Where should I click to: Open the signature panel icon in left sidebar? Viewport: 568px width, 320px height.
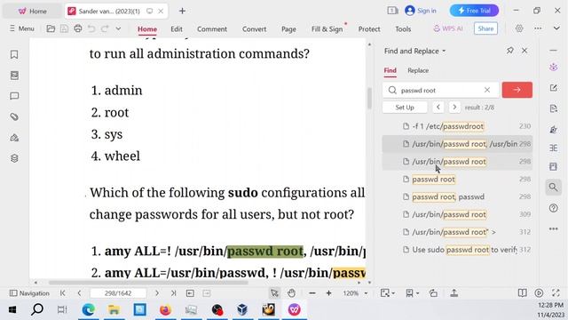pos(14,138)
